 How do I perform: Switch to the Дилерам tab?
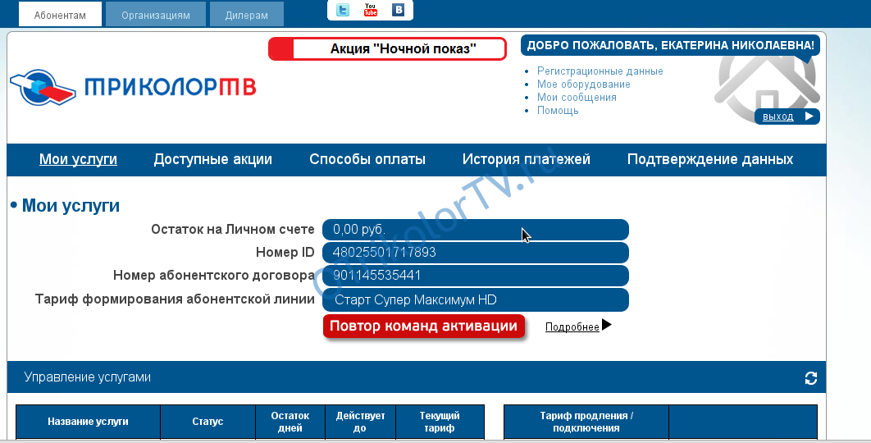pyautogui.click(x=247, y=15)
